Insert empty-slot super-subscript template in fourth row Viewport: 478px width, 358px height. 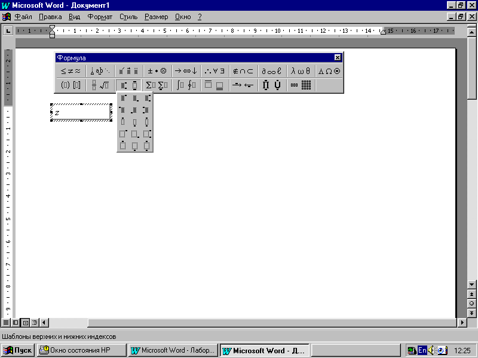147,134
